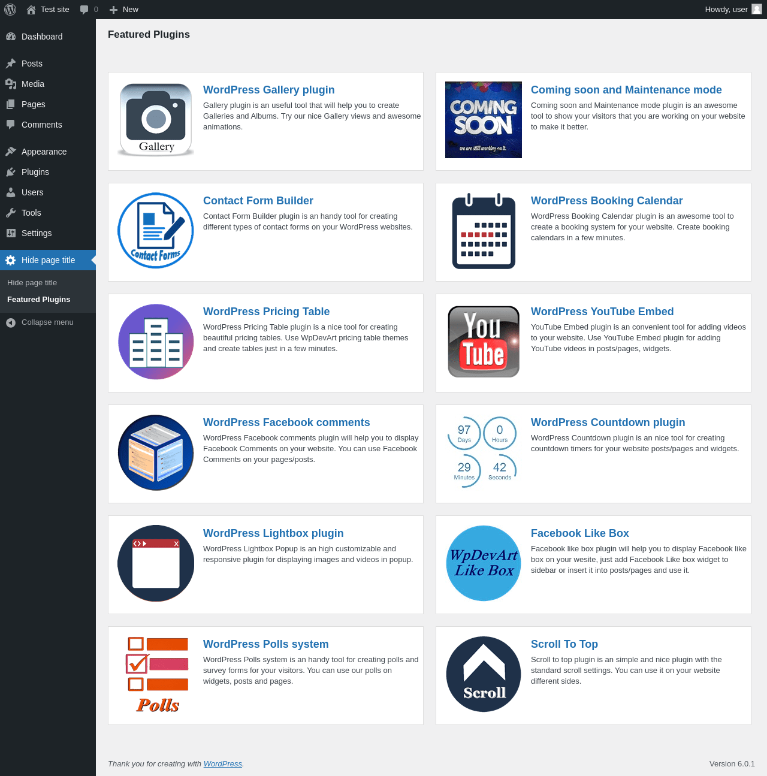
Task: Click the Facebook comments cube logo
Action: click(156, 452)
